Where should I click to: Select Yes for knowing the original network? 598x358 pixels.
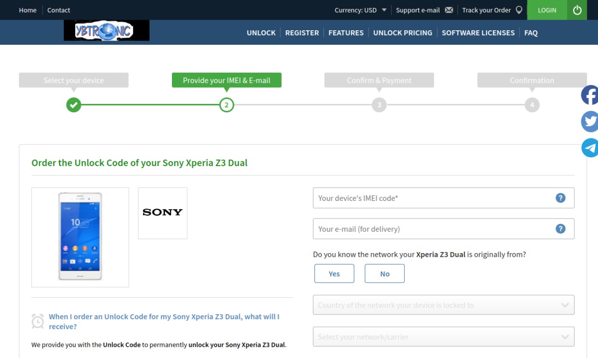point(335,274)
